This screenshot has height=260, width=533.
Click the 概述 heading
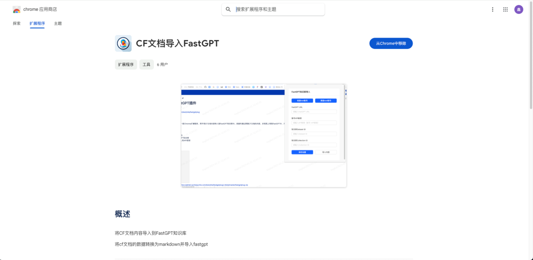click(x=123, y=214)
